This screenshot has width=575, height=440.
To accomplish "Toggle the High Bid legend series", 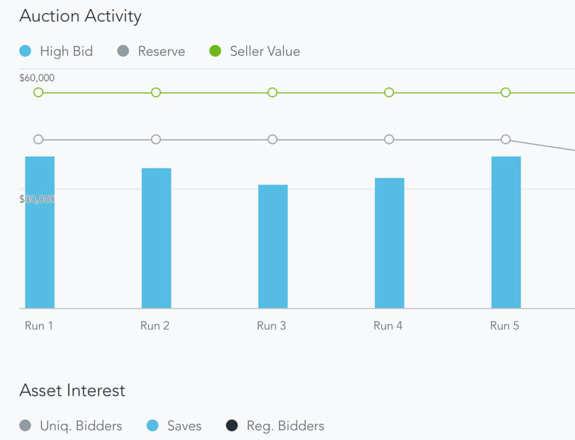I will pyautogui.click(x=56, y=51).
